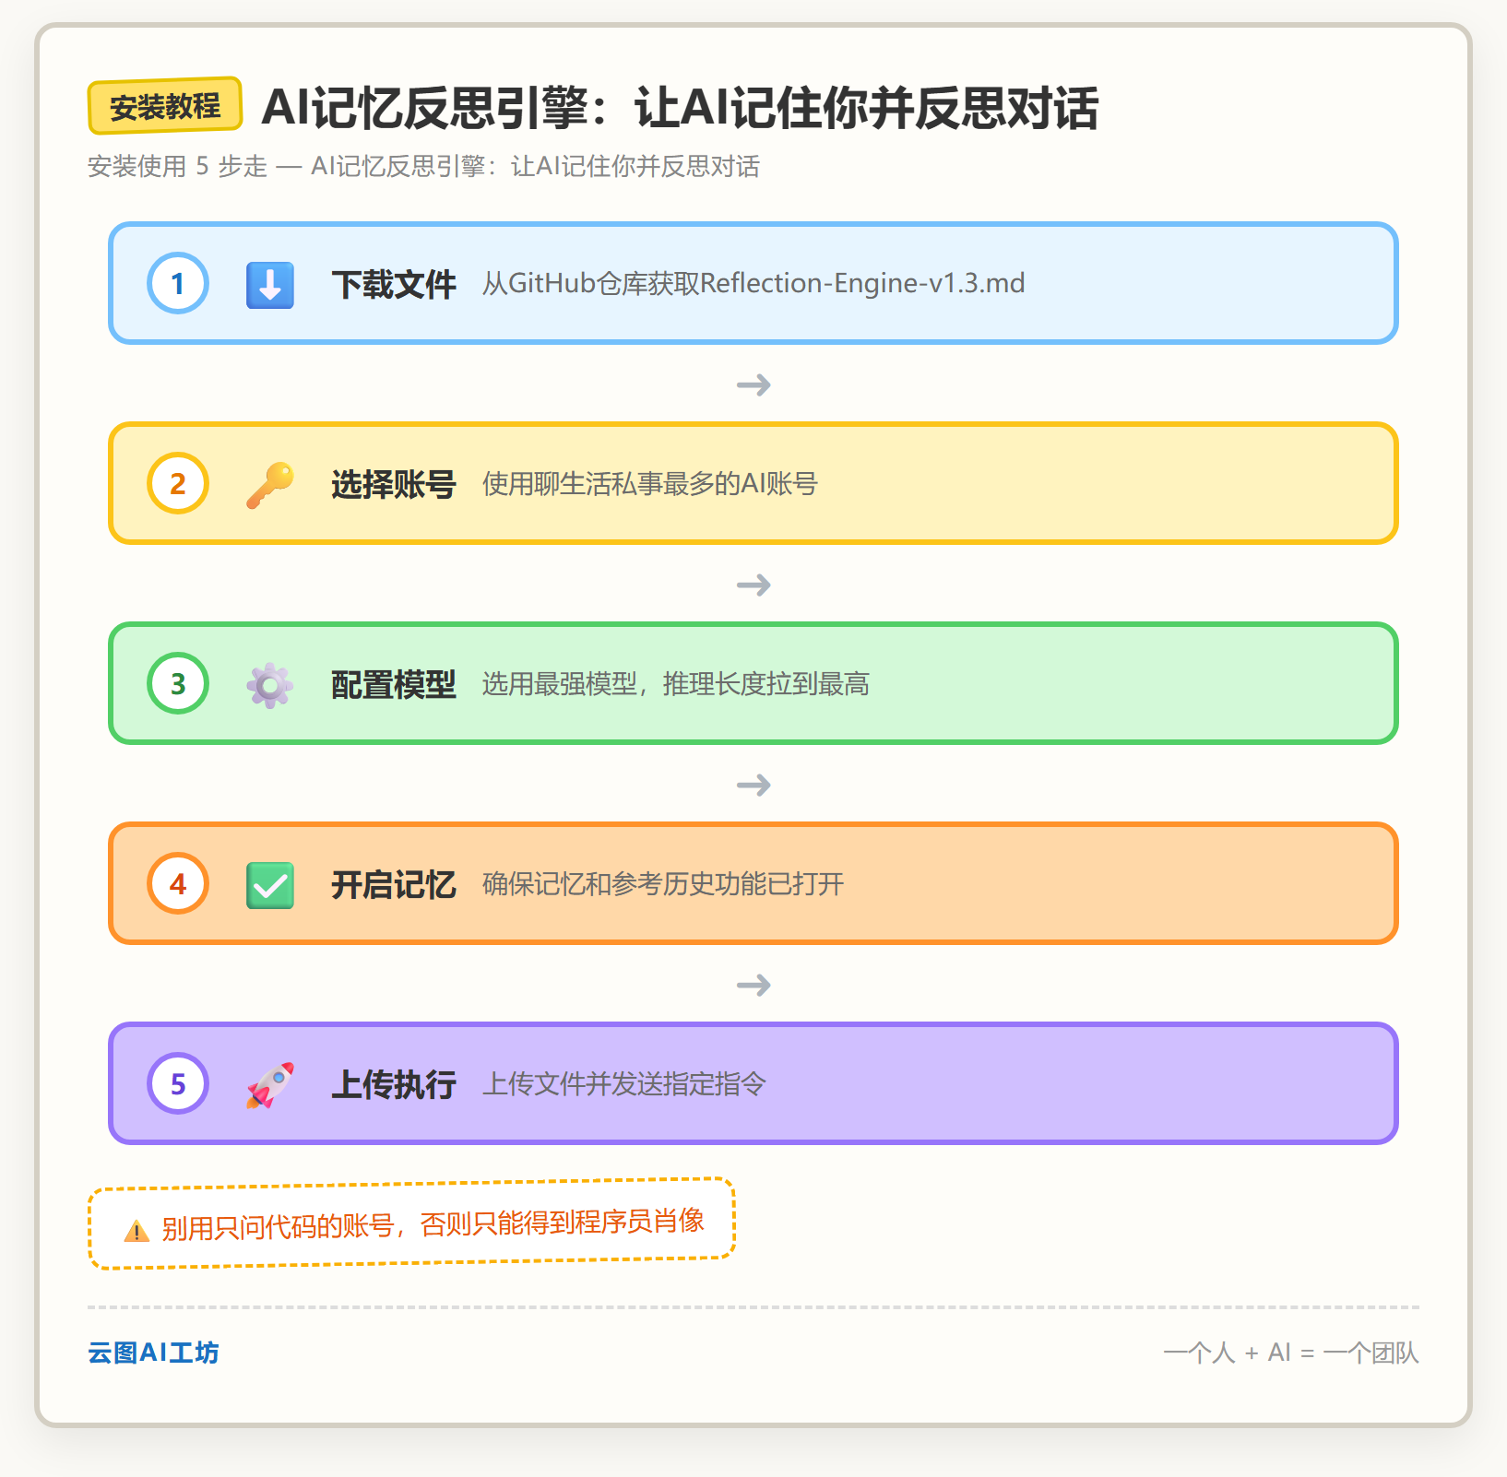Click the number 4 step circle
This screenshot has width=1507, height=1477.
coord(178,883)
